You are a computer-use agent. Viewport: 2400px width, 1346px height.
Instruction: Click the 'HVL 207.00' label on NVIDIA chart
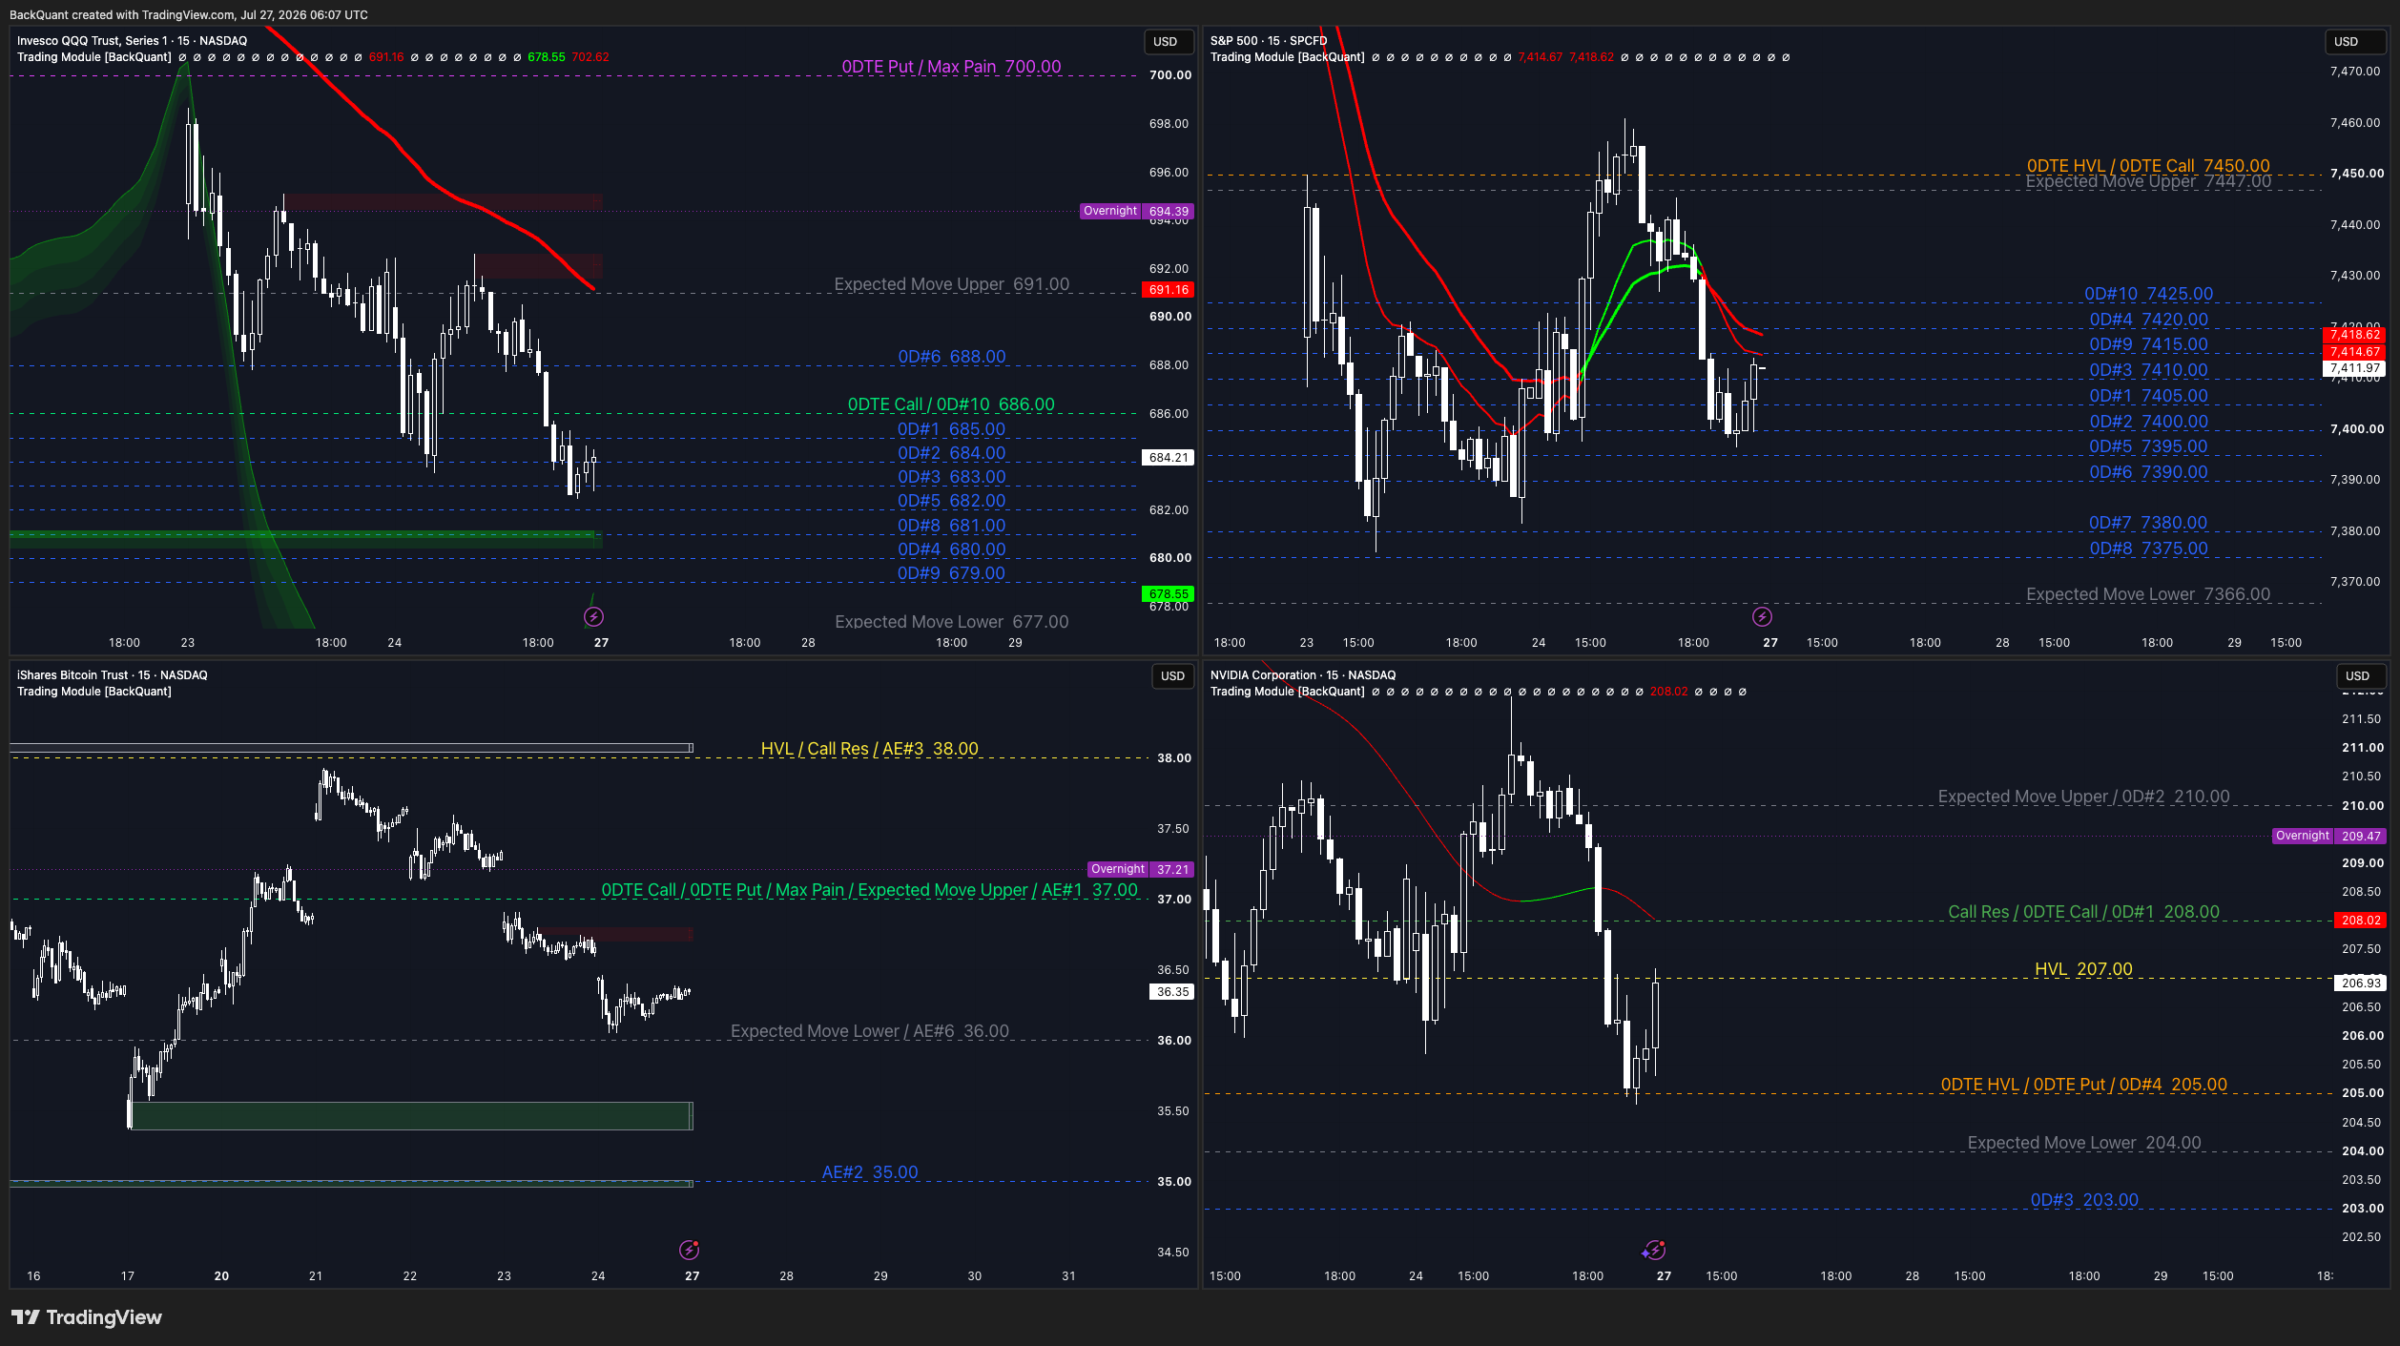point(2083,969)
